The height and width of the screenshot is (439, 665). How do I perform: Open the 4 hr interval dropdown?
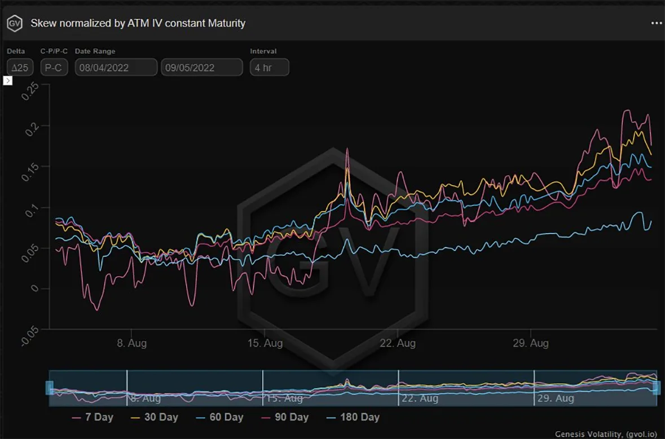269,68
